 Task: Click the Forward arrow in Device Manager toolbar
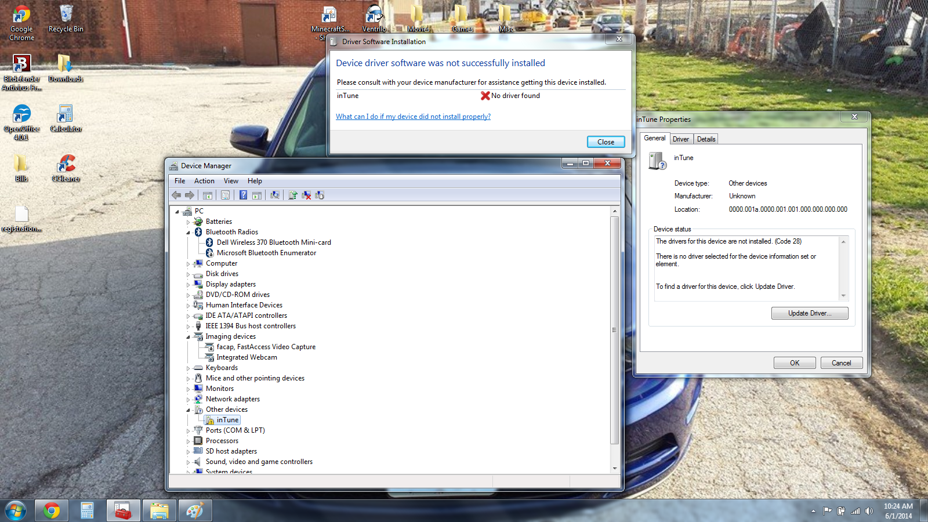pos(189,195)
